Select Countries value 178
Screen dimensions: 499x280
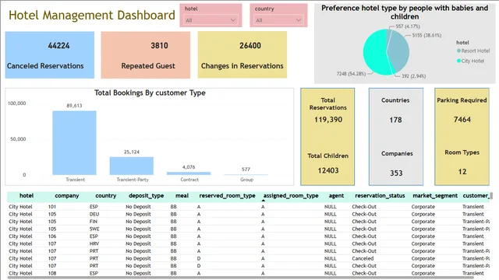pos(395,120)
